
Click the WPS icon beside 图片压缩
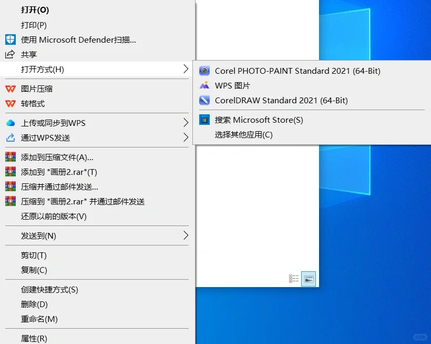click(11, 89)
